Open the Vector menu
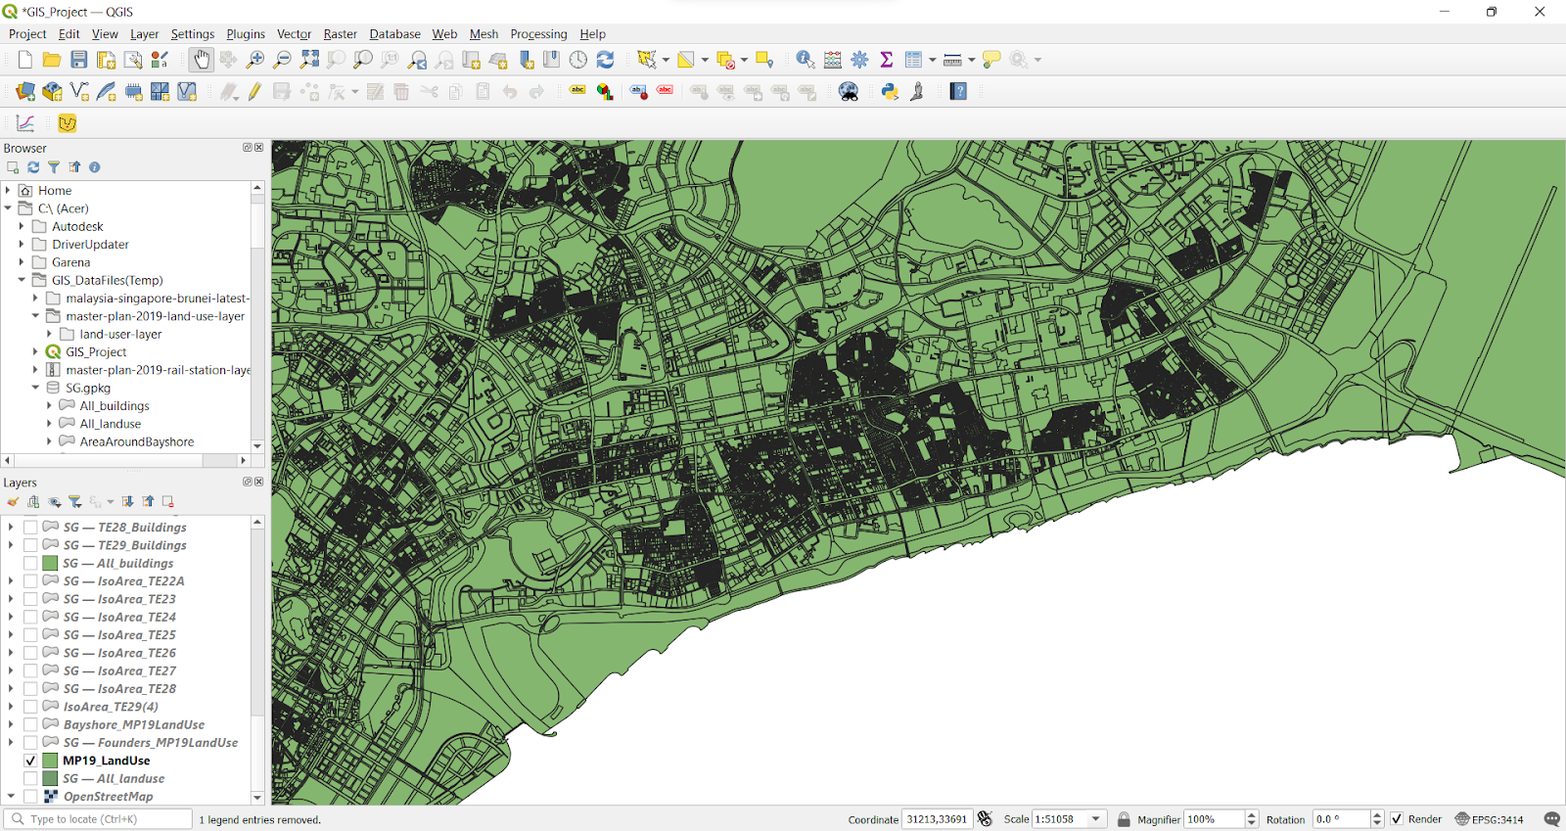Screen dimensions: 1566x831 [294, 34]
